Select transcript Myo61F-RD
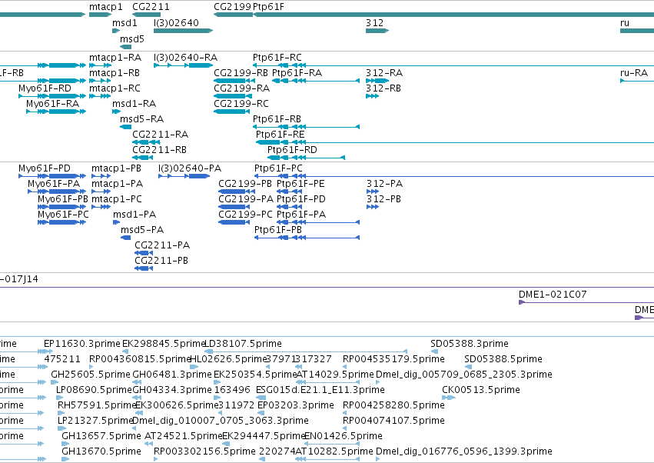 coord(45,88)
